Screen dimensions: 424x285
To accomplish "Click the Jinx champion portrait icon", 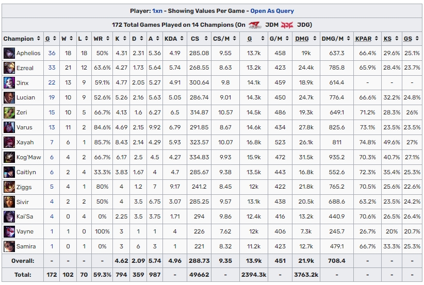I will 9,83.
